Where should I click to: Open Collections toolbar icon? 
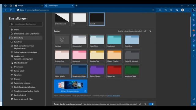point(171,10)
